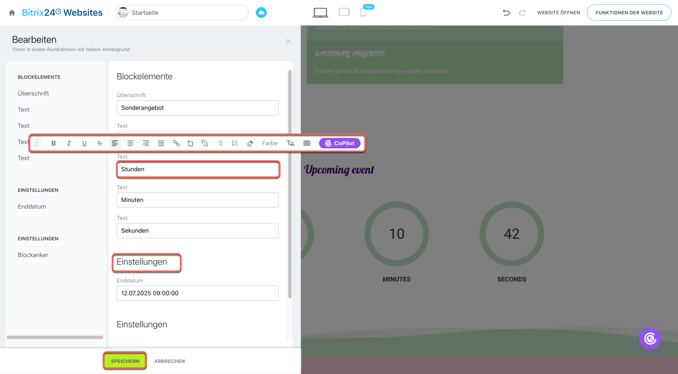The image size is (678, 374).
Task: Click the Bitrix24 Websites logo
Action: 63,13
